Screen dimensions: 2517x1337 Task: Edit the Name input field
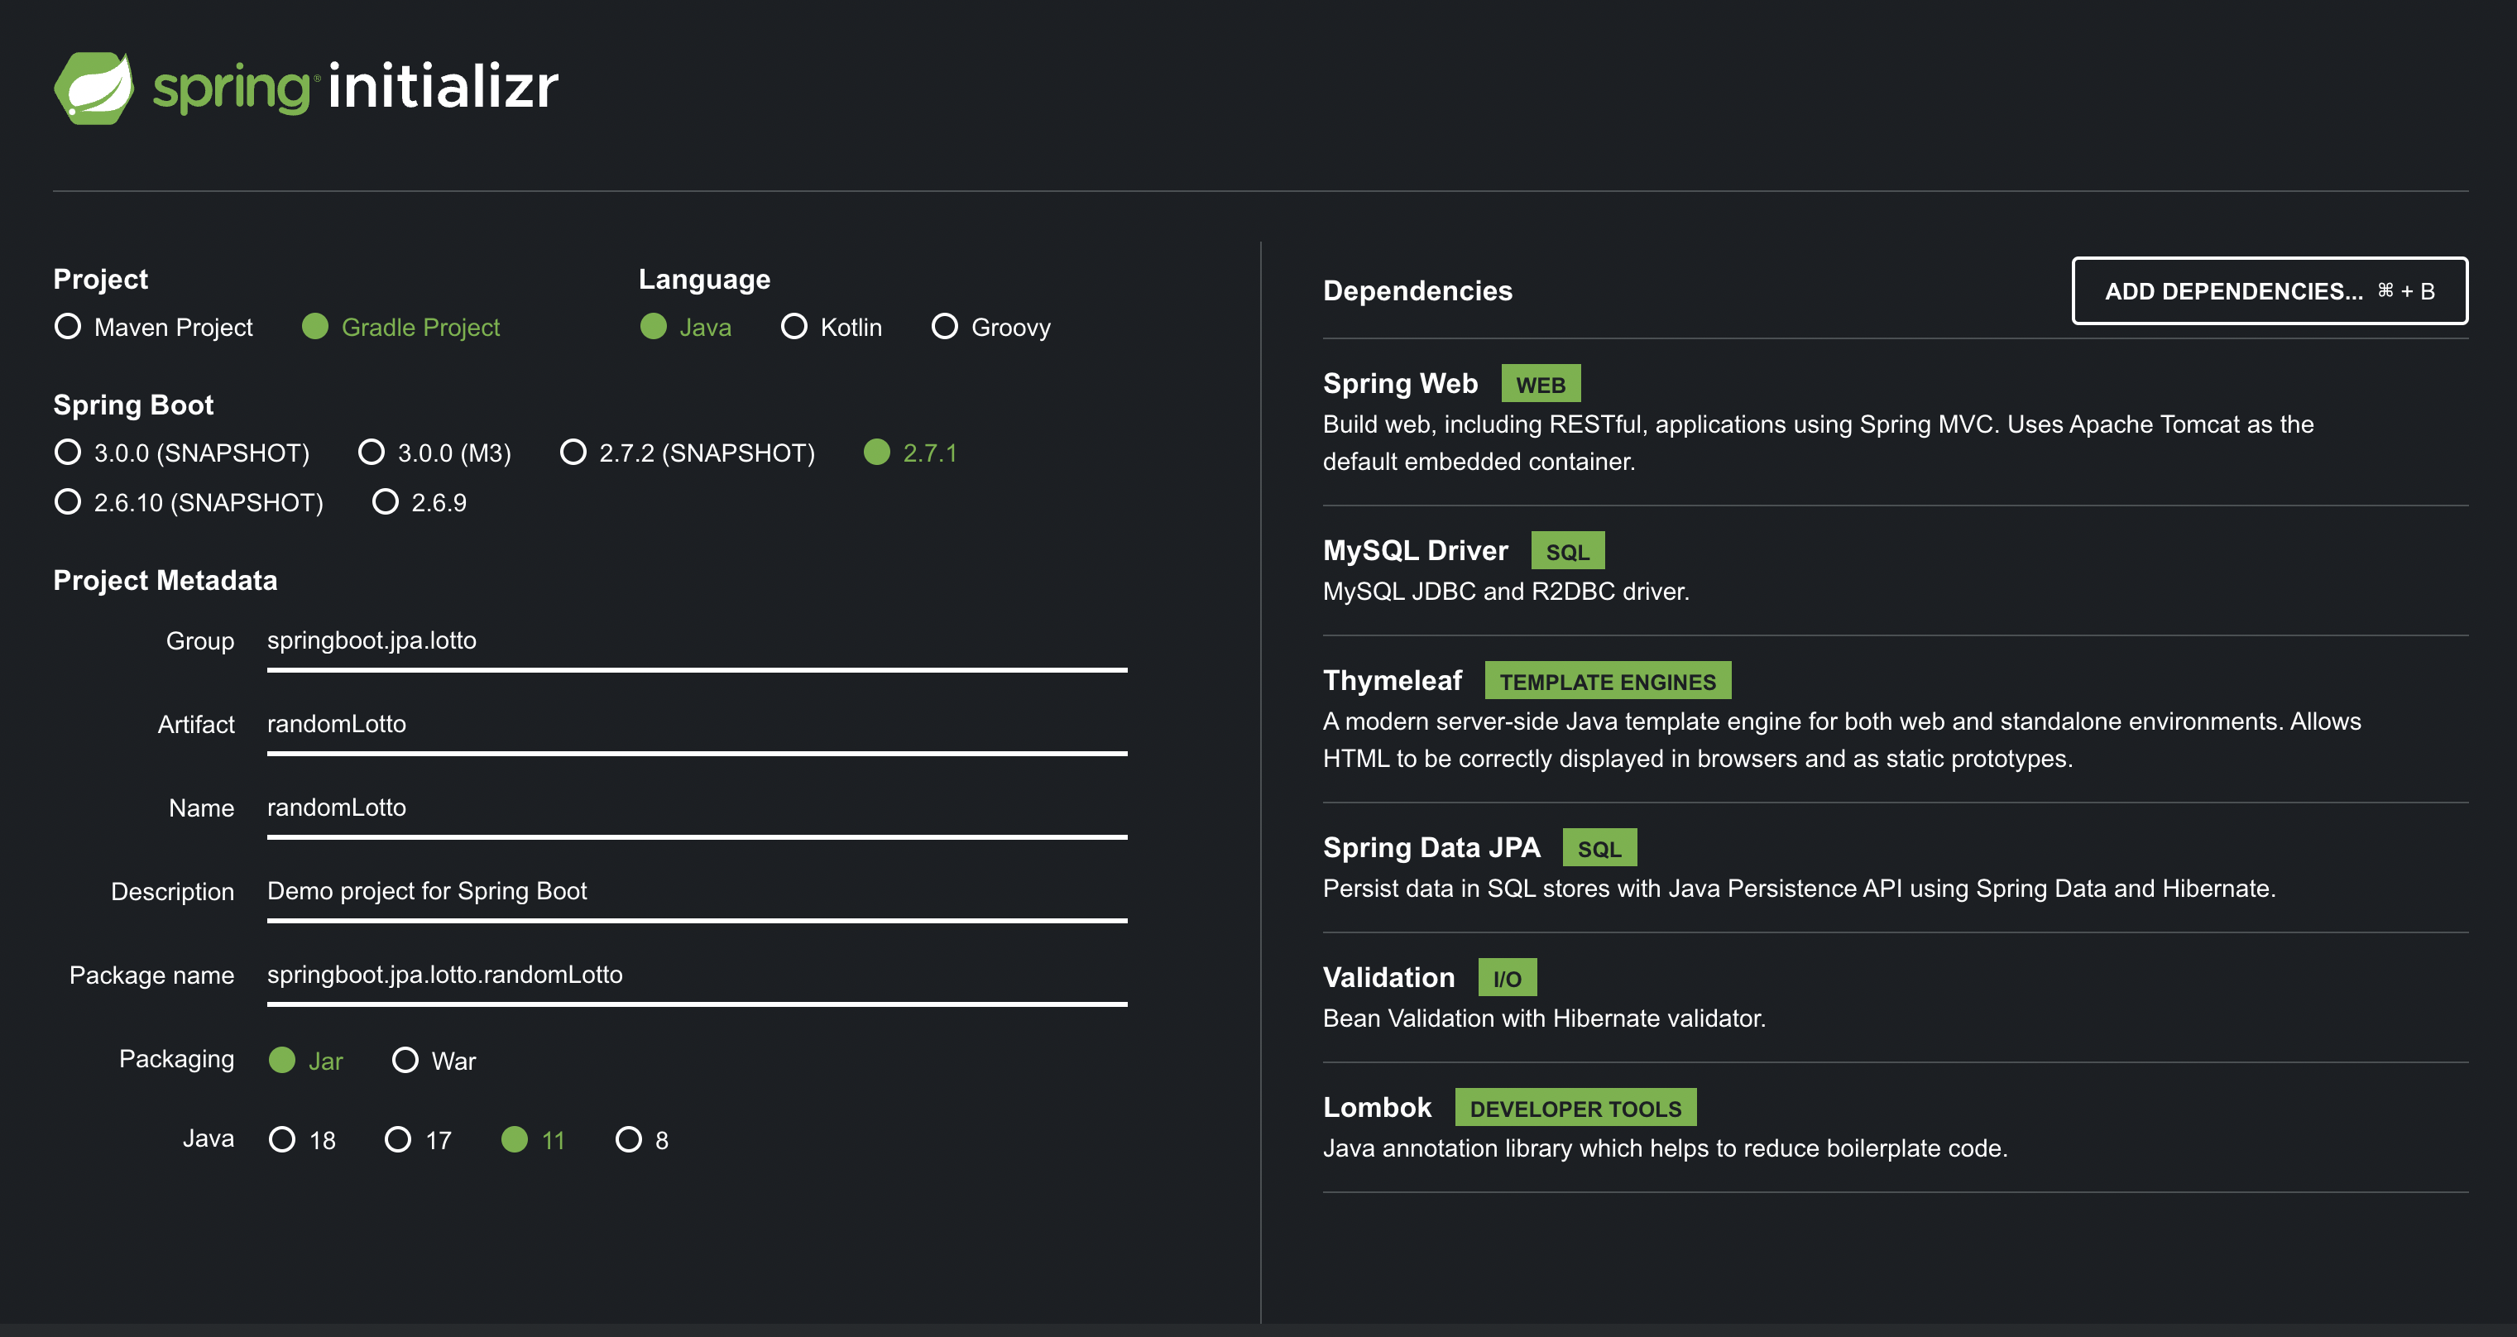tap(697, 808)
